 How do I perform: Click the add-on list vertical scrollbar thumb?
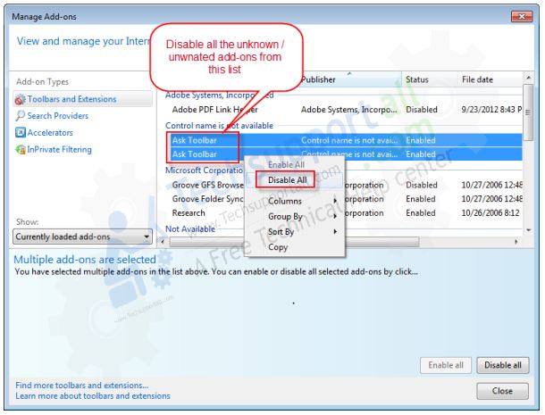tap(528, 112)
